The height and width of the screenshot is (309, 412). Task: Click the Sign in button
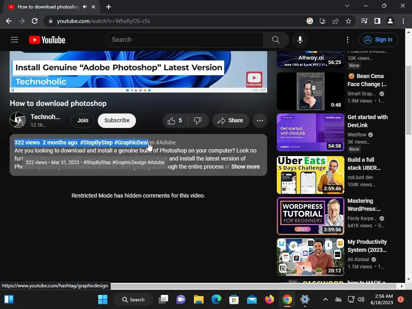pyautogui.click(x=378, y=40)
